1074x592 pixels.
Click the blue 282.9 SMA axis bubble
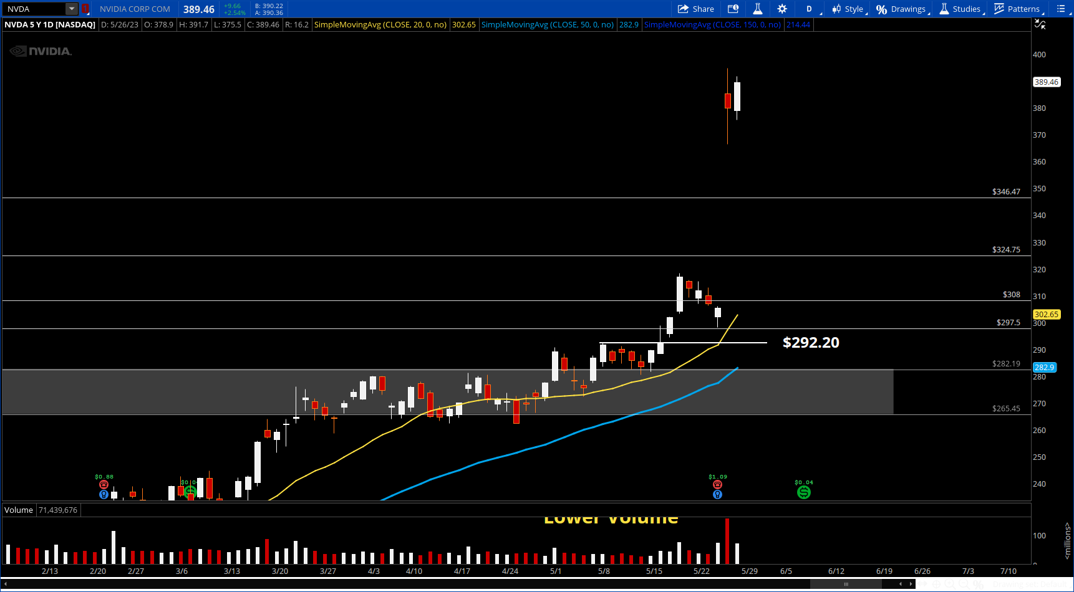click(1044, 368)
